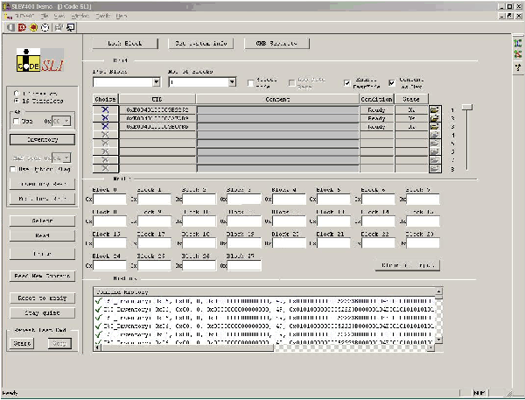This screenshot has height=400, width=525.
Task: Expand the First Block dropdown
Action: tap(156, 82)
